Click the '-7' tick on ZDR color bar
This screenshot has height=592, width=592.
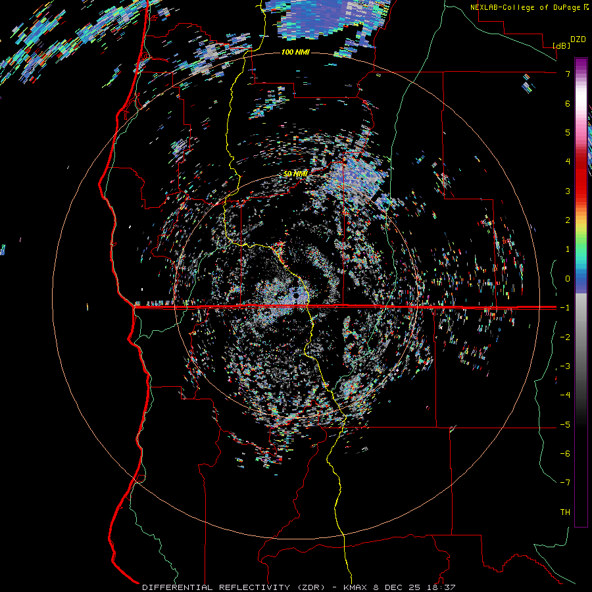pos(565,483)
